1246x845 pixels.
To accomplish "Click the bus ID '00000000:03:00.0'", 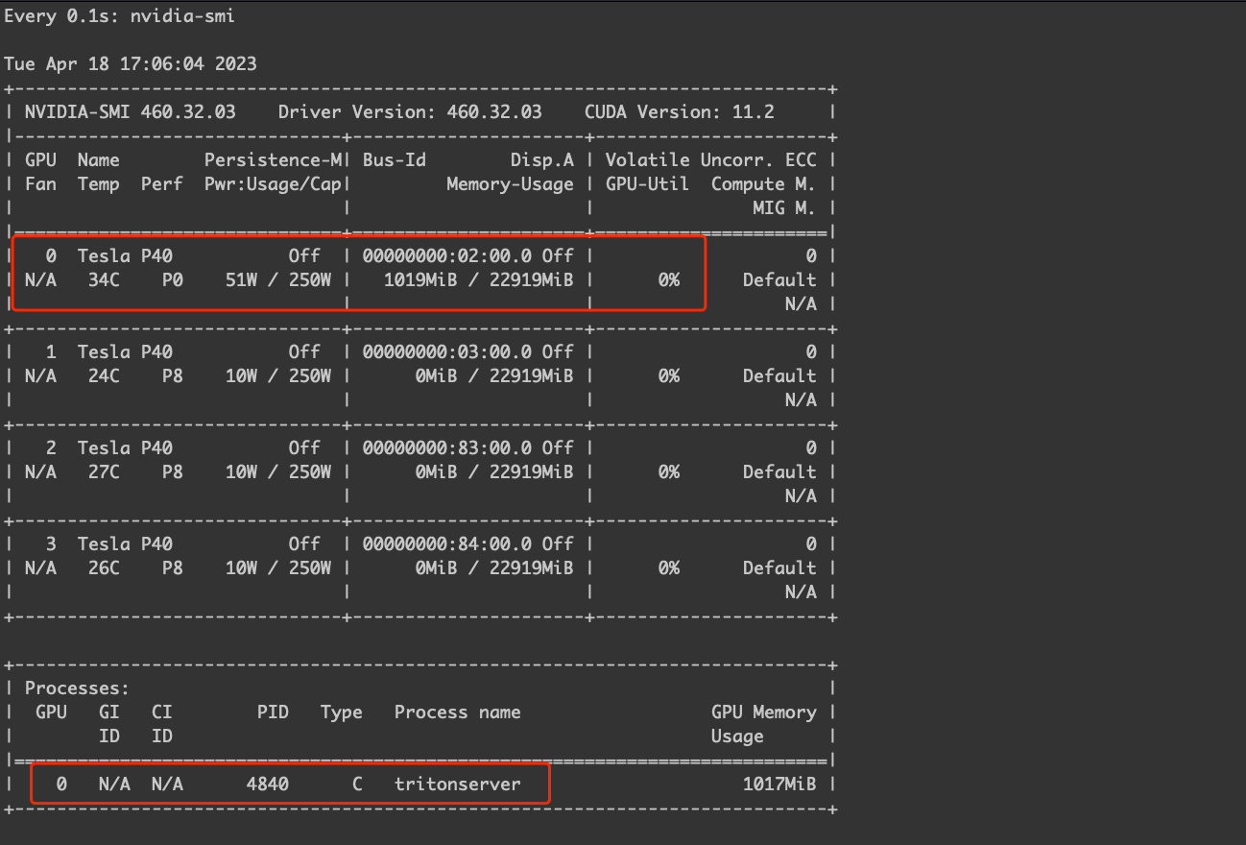I will pyautogui.click(x=447, y=352).
